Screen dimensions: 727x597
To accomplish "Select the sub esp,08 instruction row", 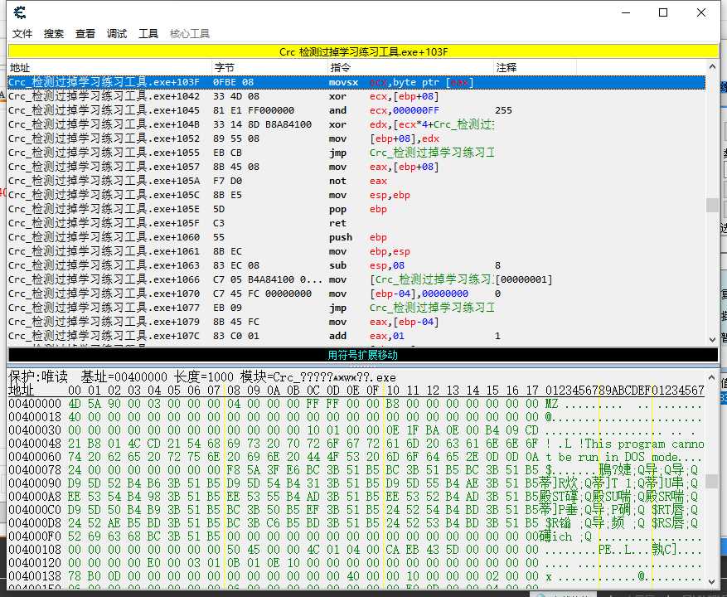I will (x=356, y=265).
